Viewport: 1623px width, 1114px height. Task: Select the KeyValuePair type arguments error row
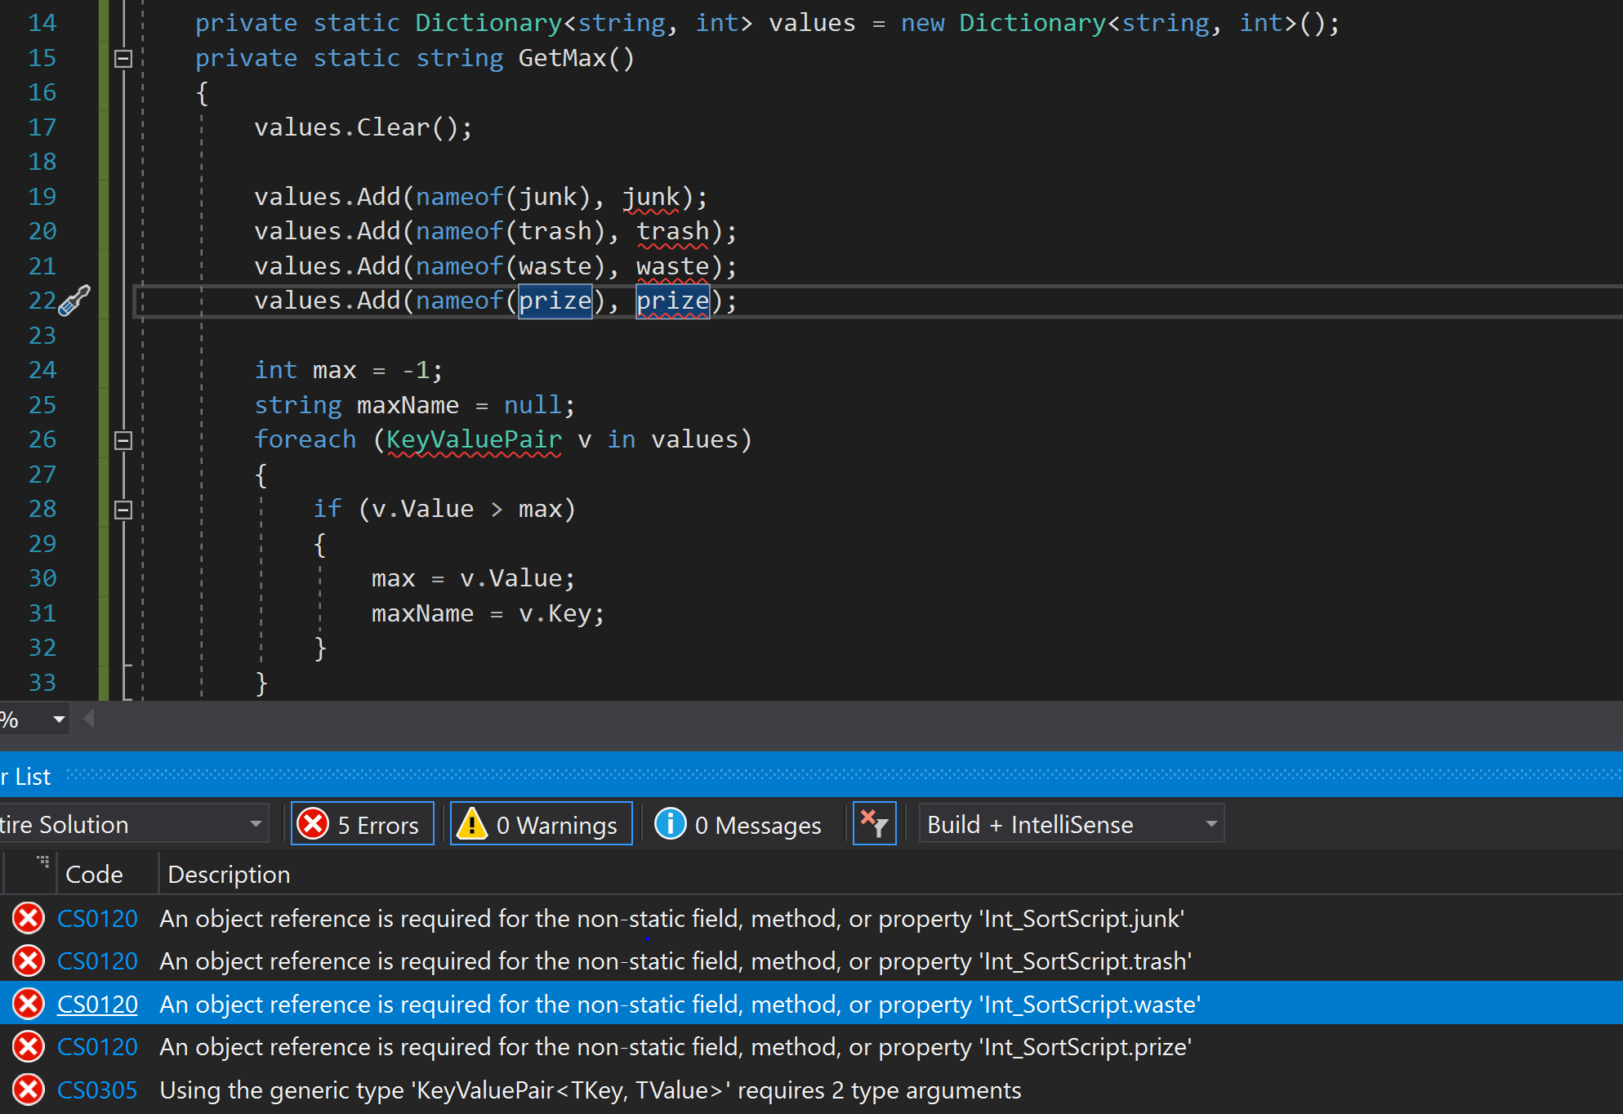(590, 1090)
